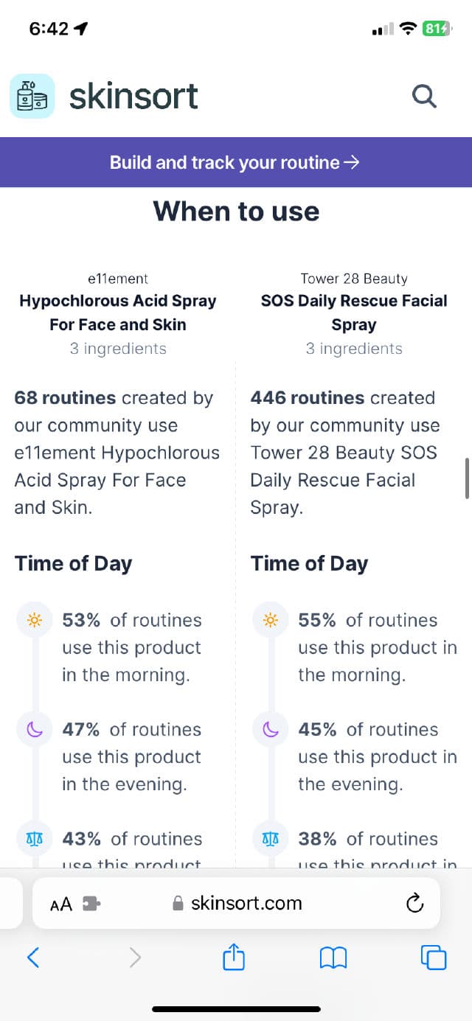Tap Build and track your routine banner

click(235, 162)
